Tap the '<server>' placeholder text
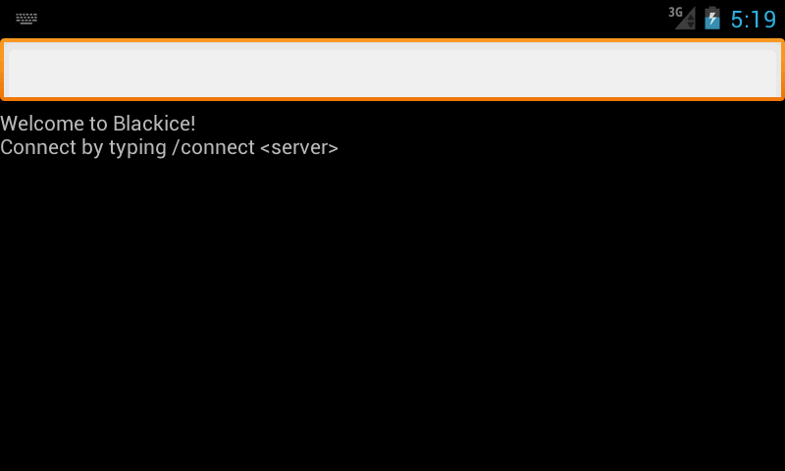Screen dimensions: 785x471 pos(299,148)
